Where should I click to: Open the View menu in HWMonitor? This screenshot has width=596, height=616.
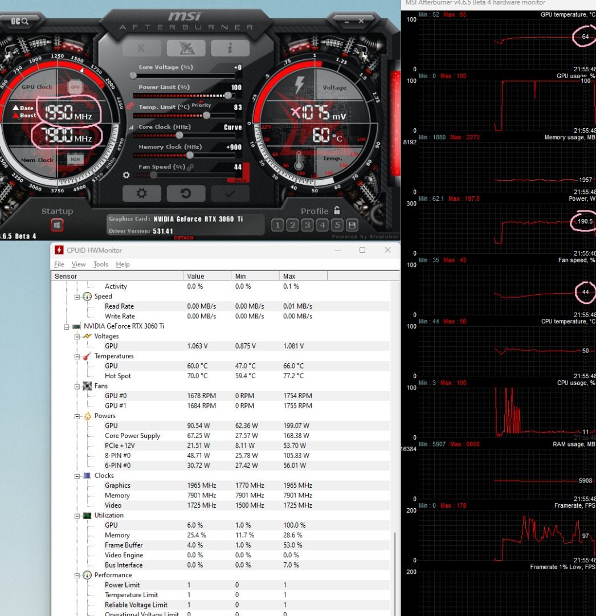pos(79,265)
